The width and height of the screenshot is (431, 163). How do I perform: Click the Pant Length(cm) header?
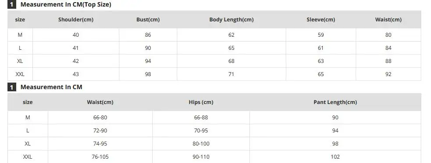(335, 102)
